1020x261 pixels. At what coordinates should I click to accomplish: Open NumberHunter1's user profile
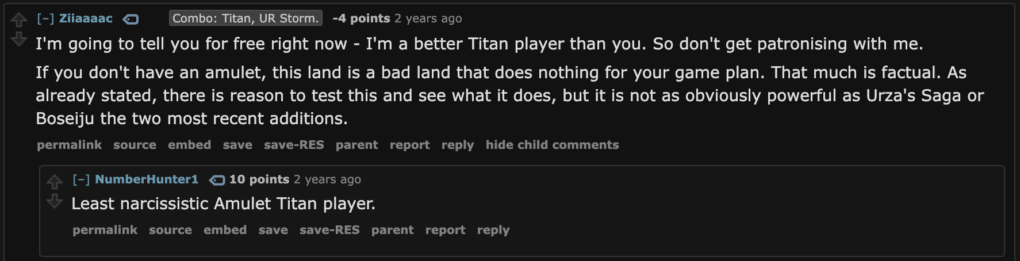point(147,179)
